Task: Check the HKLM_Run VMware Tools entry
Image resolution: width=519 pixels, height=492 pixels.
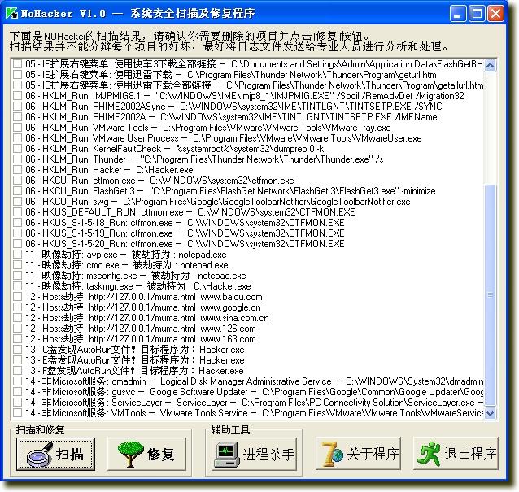Action: [x=17, y=128]
